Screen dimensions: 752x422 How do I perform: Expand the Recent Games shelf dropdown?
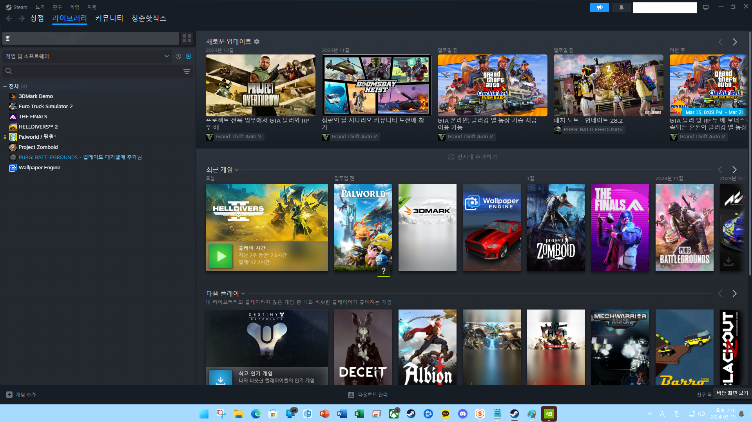click(x=237, y=170)
